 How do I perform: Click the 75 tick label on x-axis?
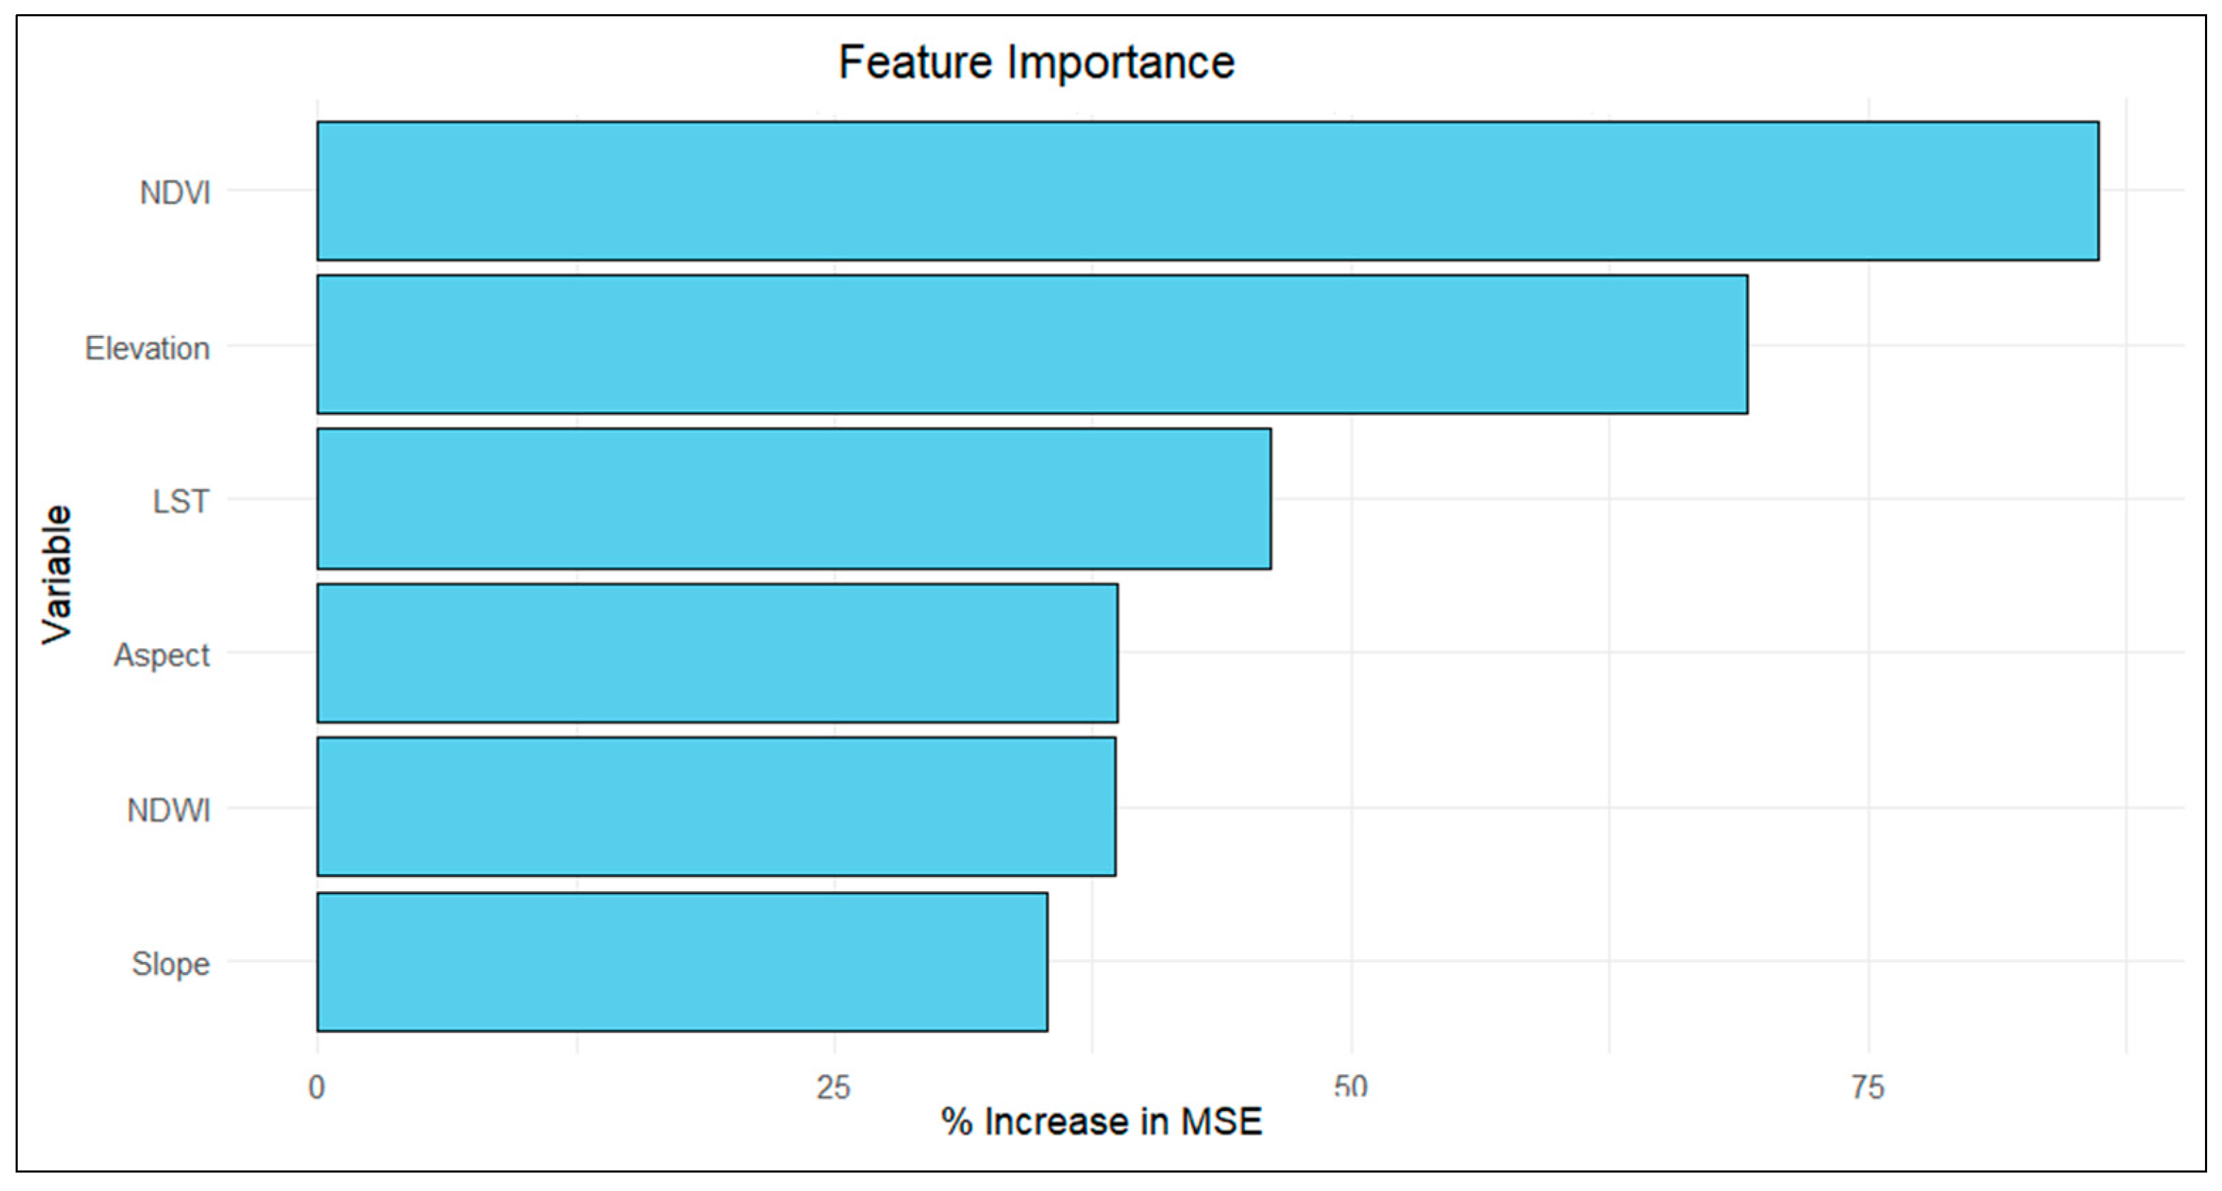1868,1087
